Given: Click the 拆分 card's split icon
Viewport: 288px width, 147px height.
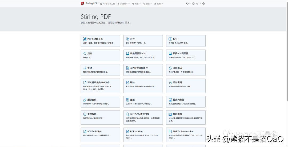Looking at the screenshot, I should 170,39.
